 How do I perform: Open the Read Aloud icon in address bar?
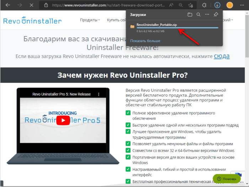point(171,5)
